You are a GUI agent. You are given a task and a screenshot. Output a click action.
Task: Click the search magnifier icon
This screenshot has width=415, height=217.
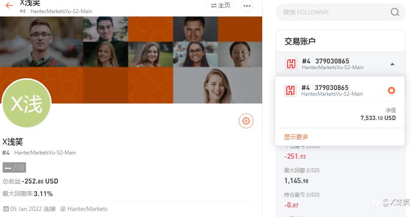click(x=395, y=12)
